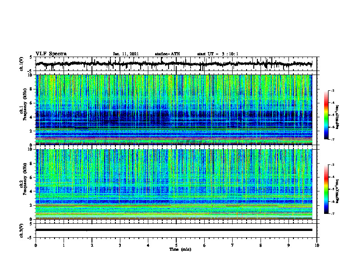
Task: Click the "1" tick on the time axis
Action: (x=64, y=245)
